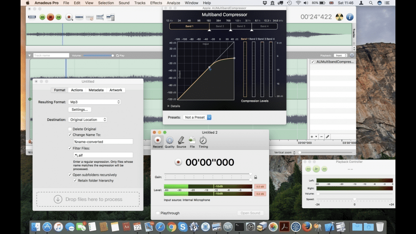This screenshot has height=234, width=416.
Task: Select Band 2 in Multiband Compressor
Action: click(x=219, y=26)
